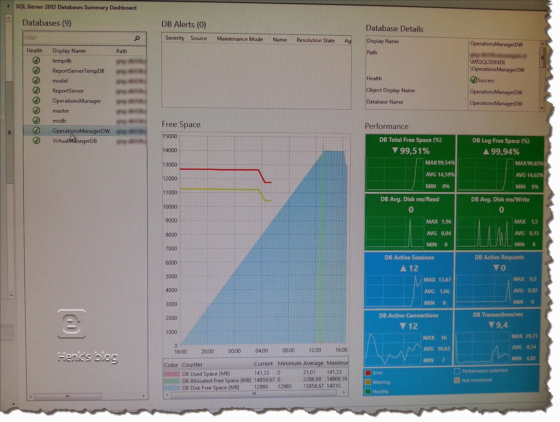
Task: Click the back arrow beside the dashboard title
Action: [8, 6]
